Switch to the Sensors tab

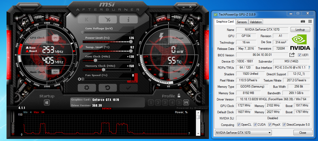[242, 22]
